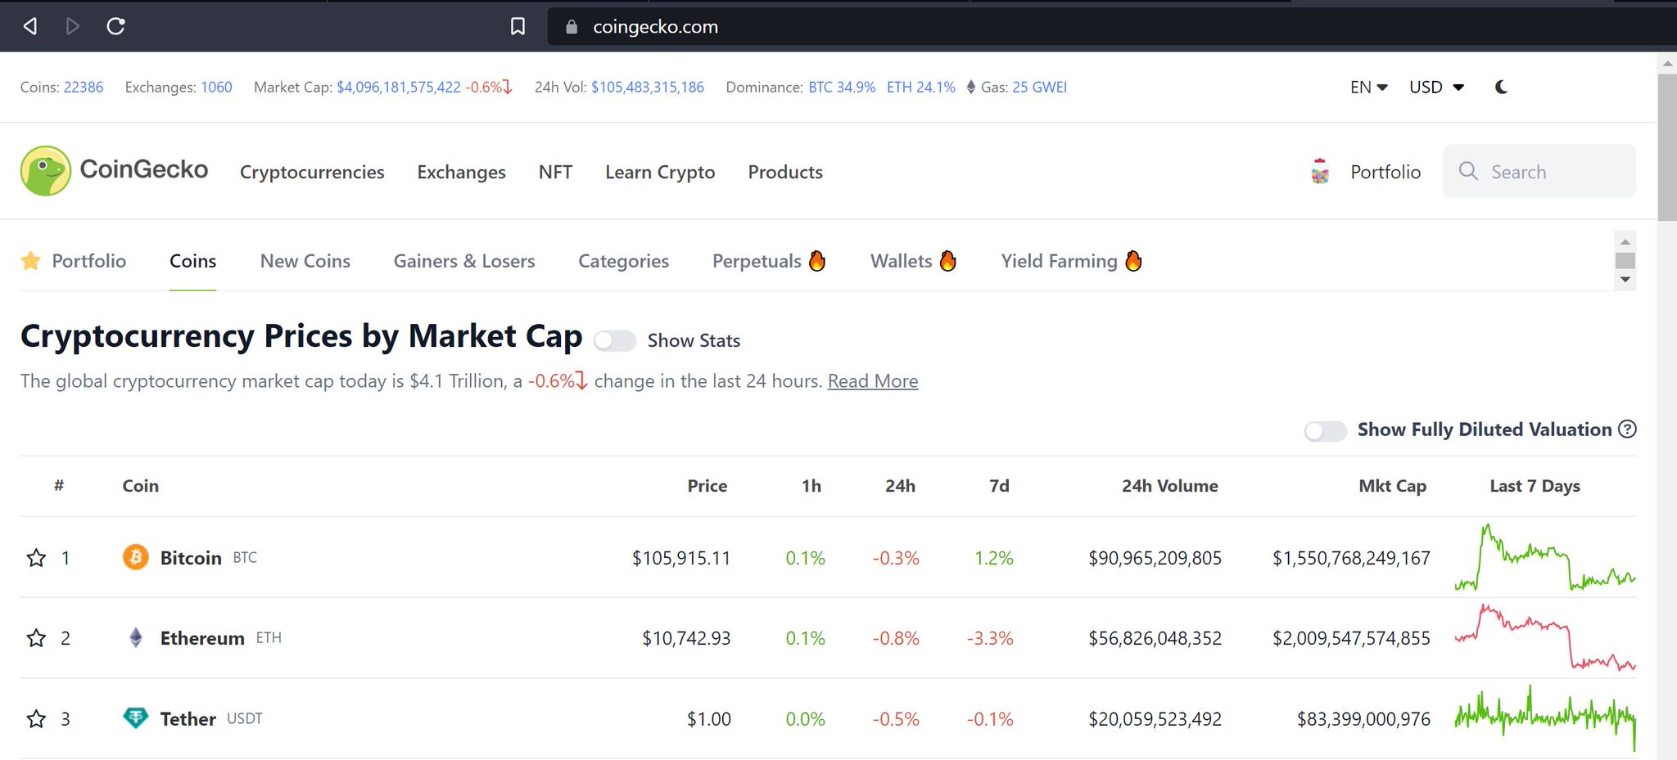Viewport: 1677px width, 760px height.
Task: Click the page vertical scrollbar thumb
Action: (1667, 147)
